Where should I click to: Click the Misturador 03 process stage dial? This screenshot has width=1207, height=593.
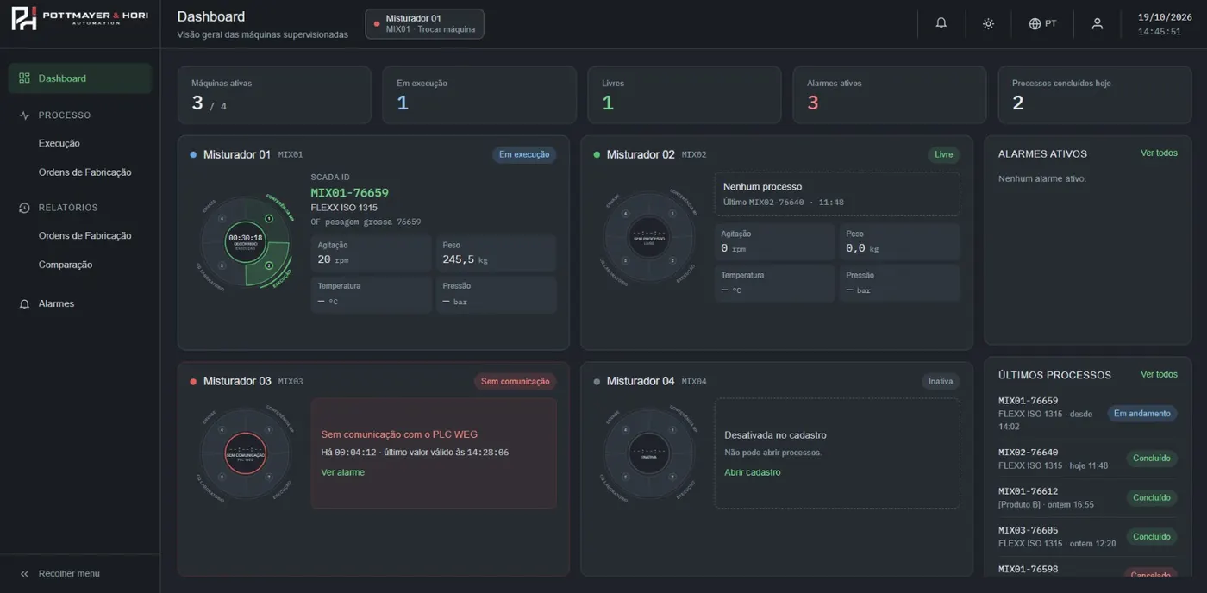pyautogui.click(x=246, y=453)
